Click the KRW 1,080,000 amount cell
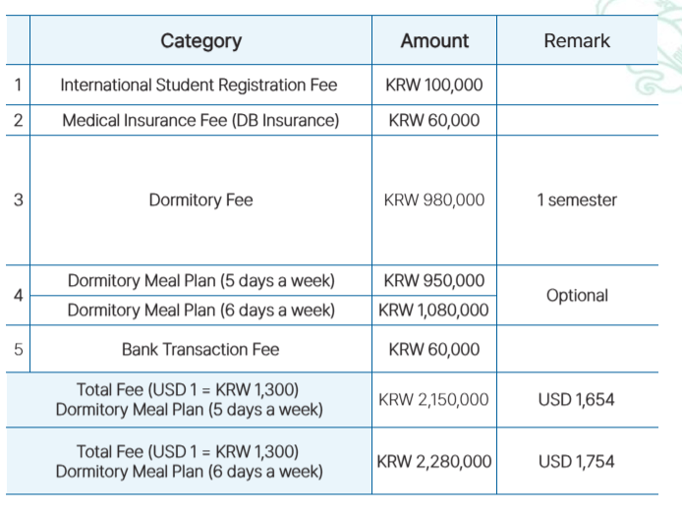The height and width of the screenshot is (511, 682). point(433,311)
